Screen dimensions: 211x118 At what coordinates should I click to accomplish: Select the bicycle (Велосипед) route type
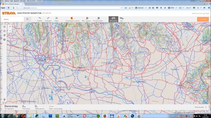pos(113,19)
